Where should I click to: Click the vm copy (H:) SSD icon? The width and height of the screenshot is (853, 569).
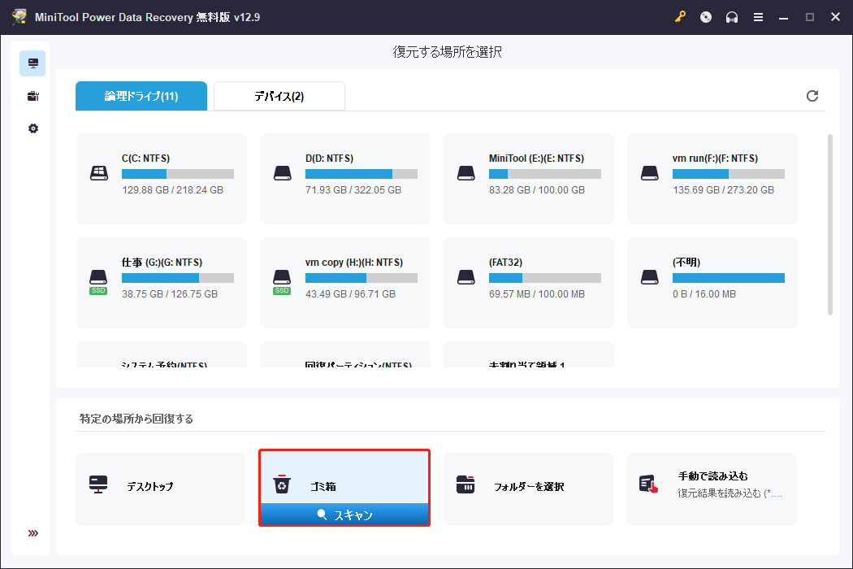282,281
